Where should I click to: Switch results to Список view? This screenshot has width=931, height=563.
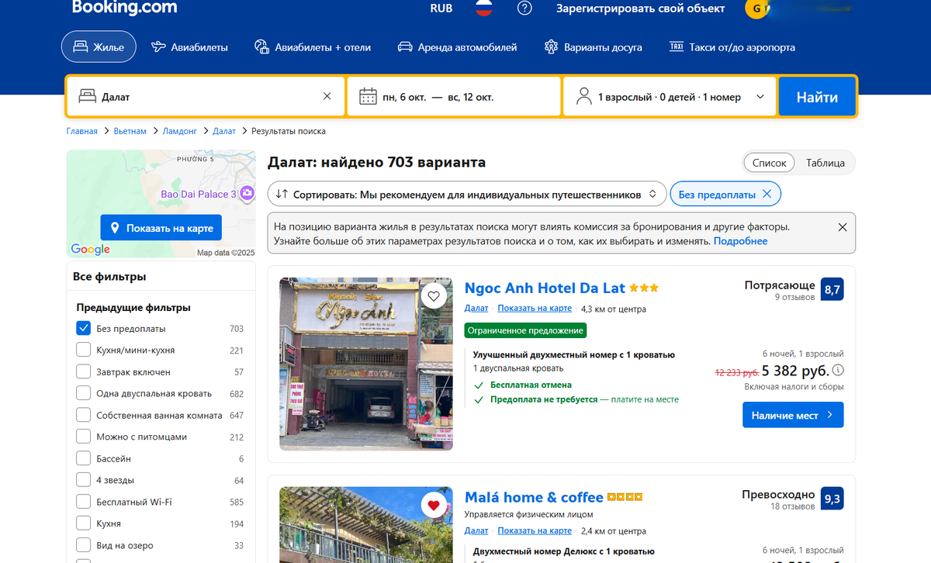(770, 163)
